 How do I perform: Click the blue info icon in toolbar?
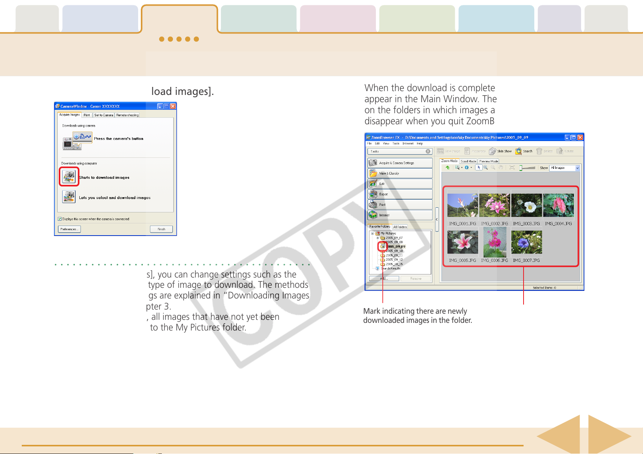coord(466,167)
